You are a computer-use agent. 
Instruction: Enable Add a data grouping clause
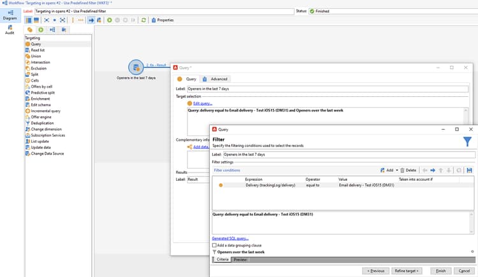[x=214, y=245]
